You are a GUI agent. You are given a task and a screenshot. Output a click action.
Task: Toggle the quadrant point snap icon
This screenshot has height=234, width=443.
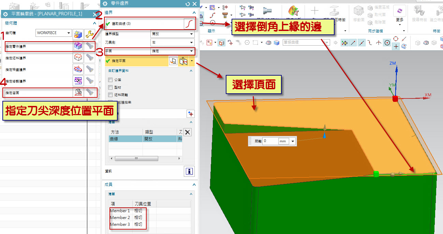click(396, 39)
